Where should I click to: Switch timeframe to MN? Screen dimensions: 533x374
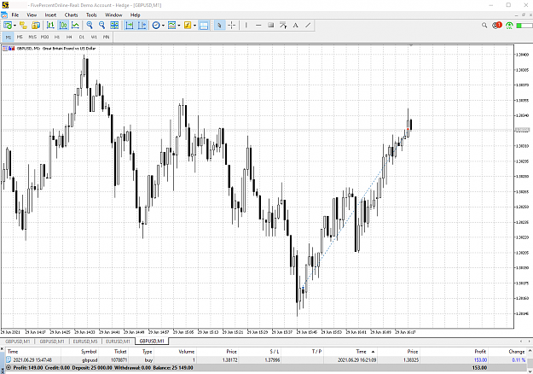107,37
